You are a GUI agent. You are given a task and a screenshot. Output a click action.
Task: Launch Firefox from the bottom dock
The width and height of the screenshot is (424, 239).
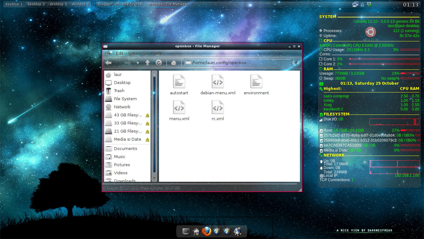pos(206,231)
